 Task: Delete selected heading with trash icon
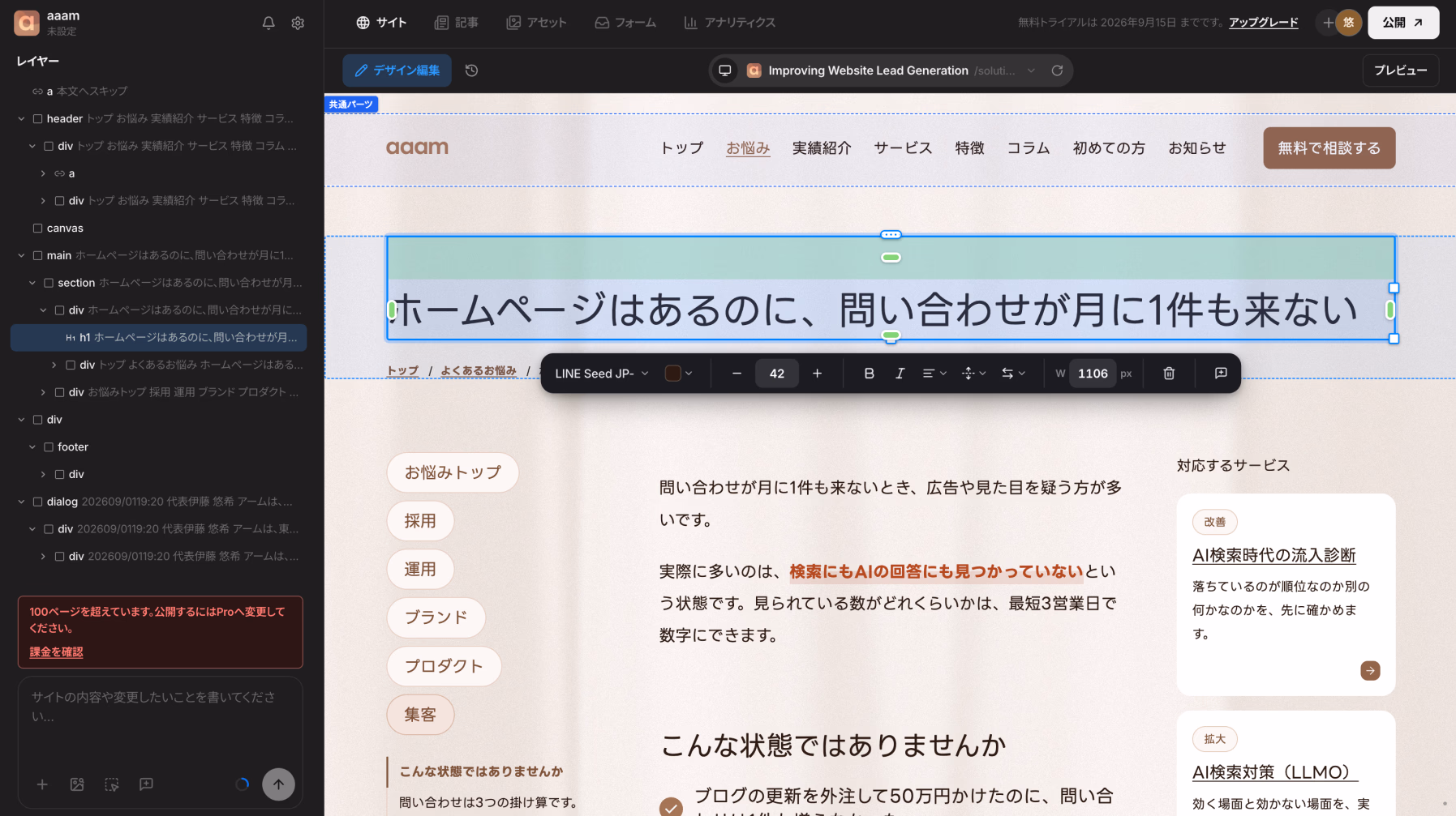click(x=1169, y=374)
